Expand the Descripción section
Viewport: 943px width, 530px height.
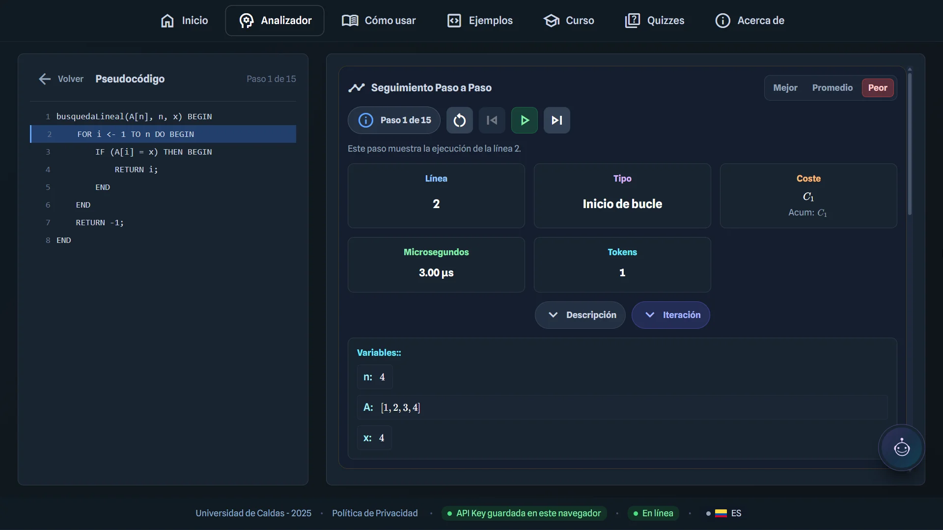(580, 315)
